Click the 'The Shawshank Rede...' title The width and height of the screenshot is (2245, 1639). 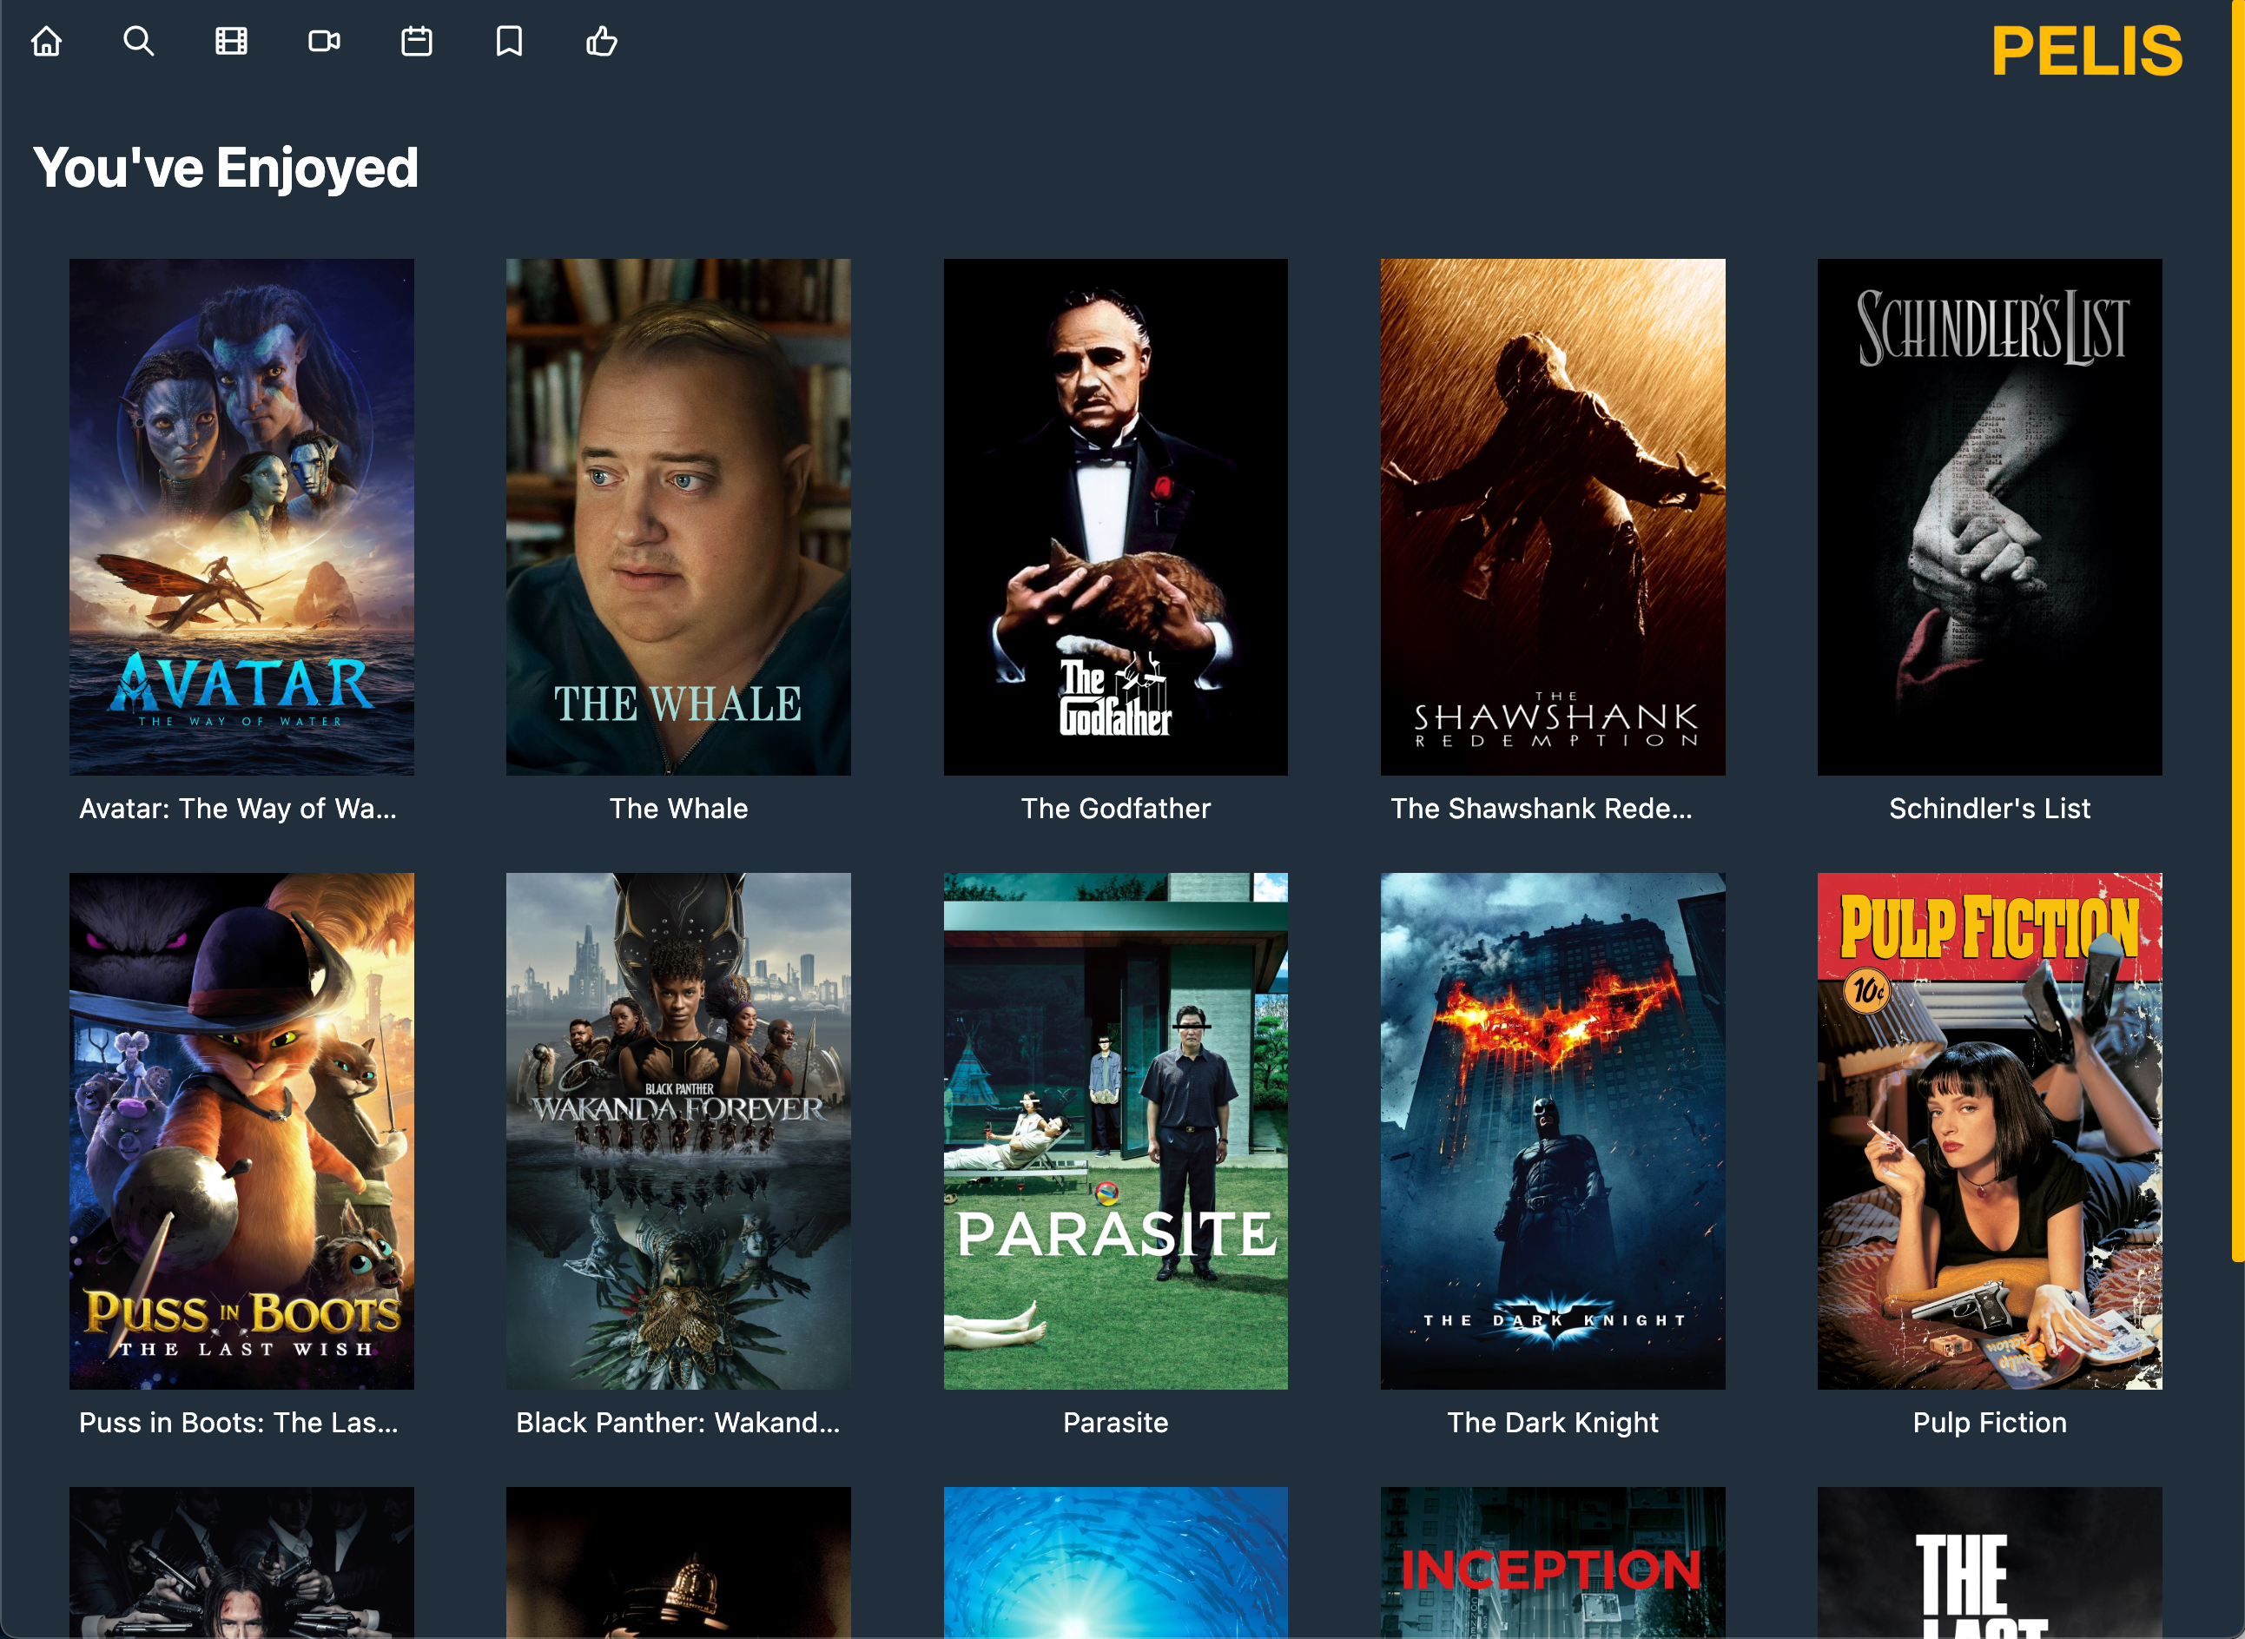[1542, 809]
